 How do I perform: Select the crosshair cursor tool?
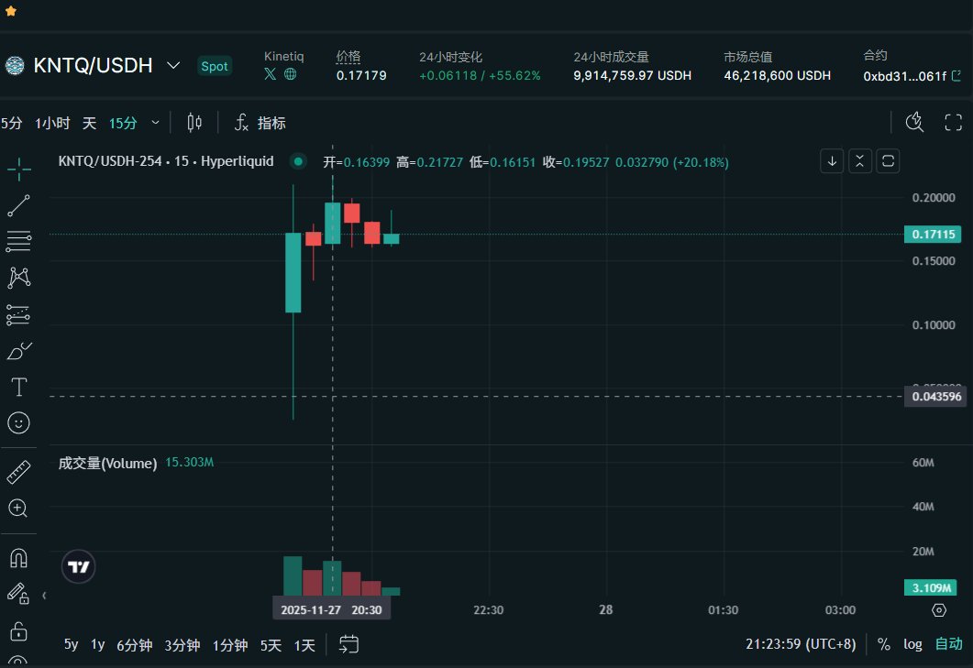click(18, 169)
